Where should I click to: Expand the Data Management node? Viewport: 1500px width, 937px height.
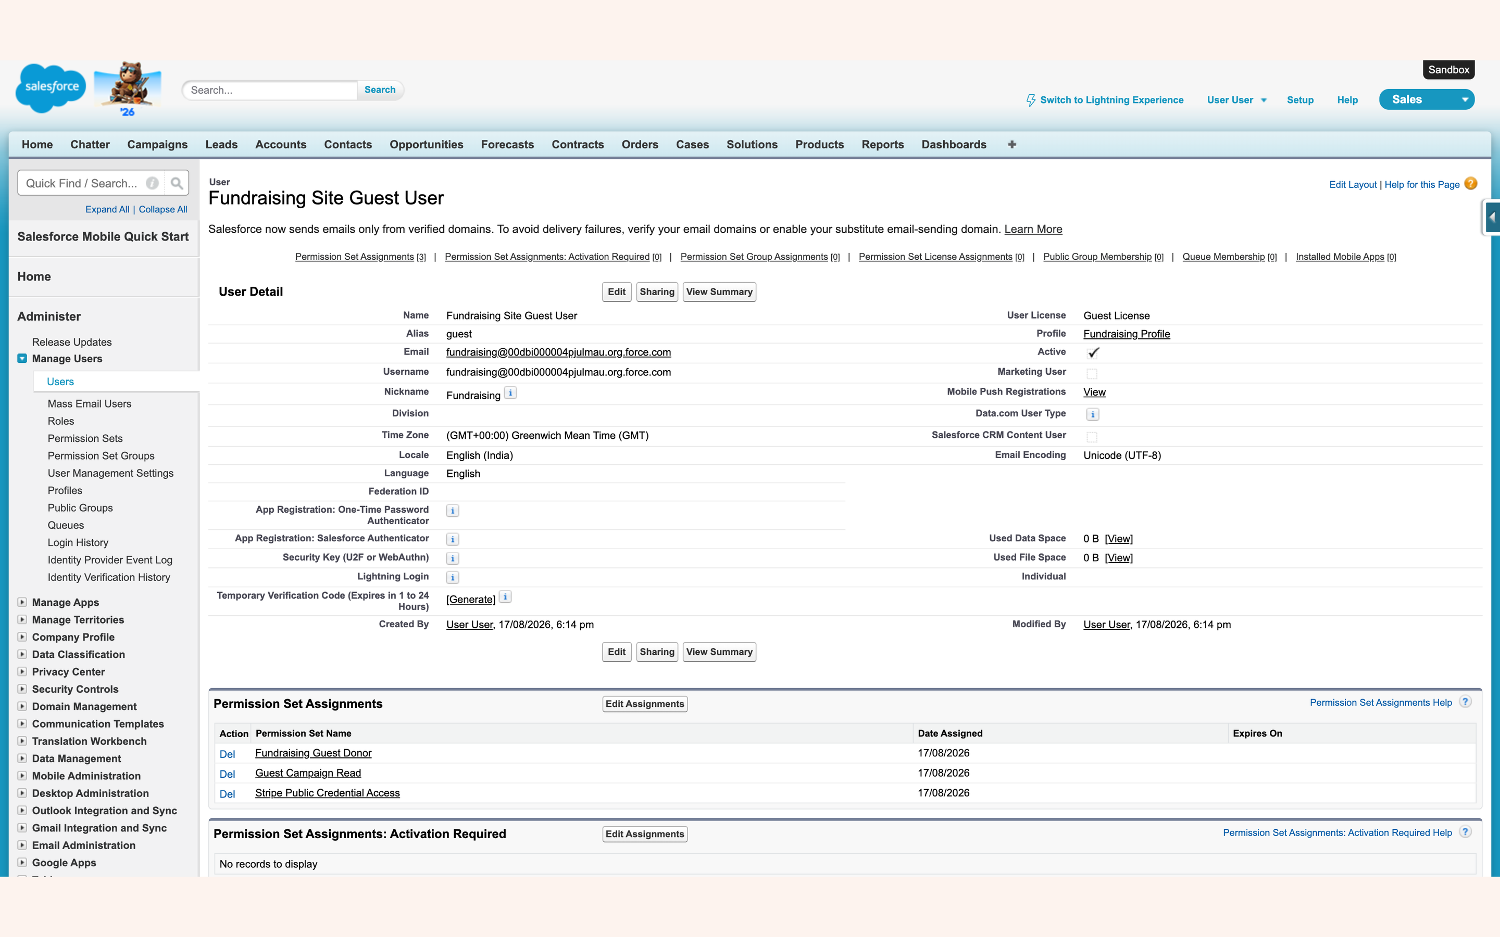[22, 758]
